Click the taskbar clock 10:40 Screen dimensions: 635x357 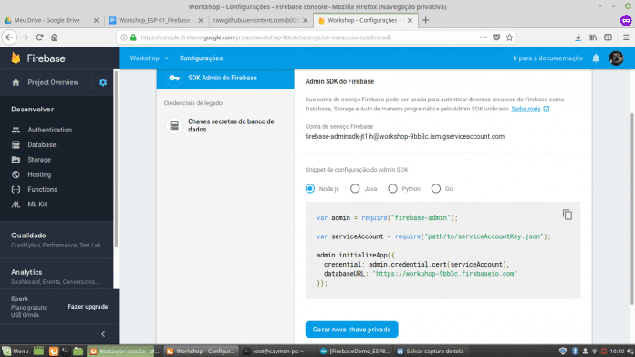[x=617, y=351]
